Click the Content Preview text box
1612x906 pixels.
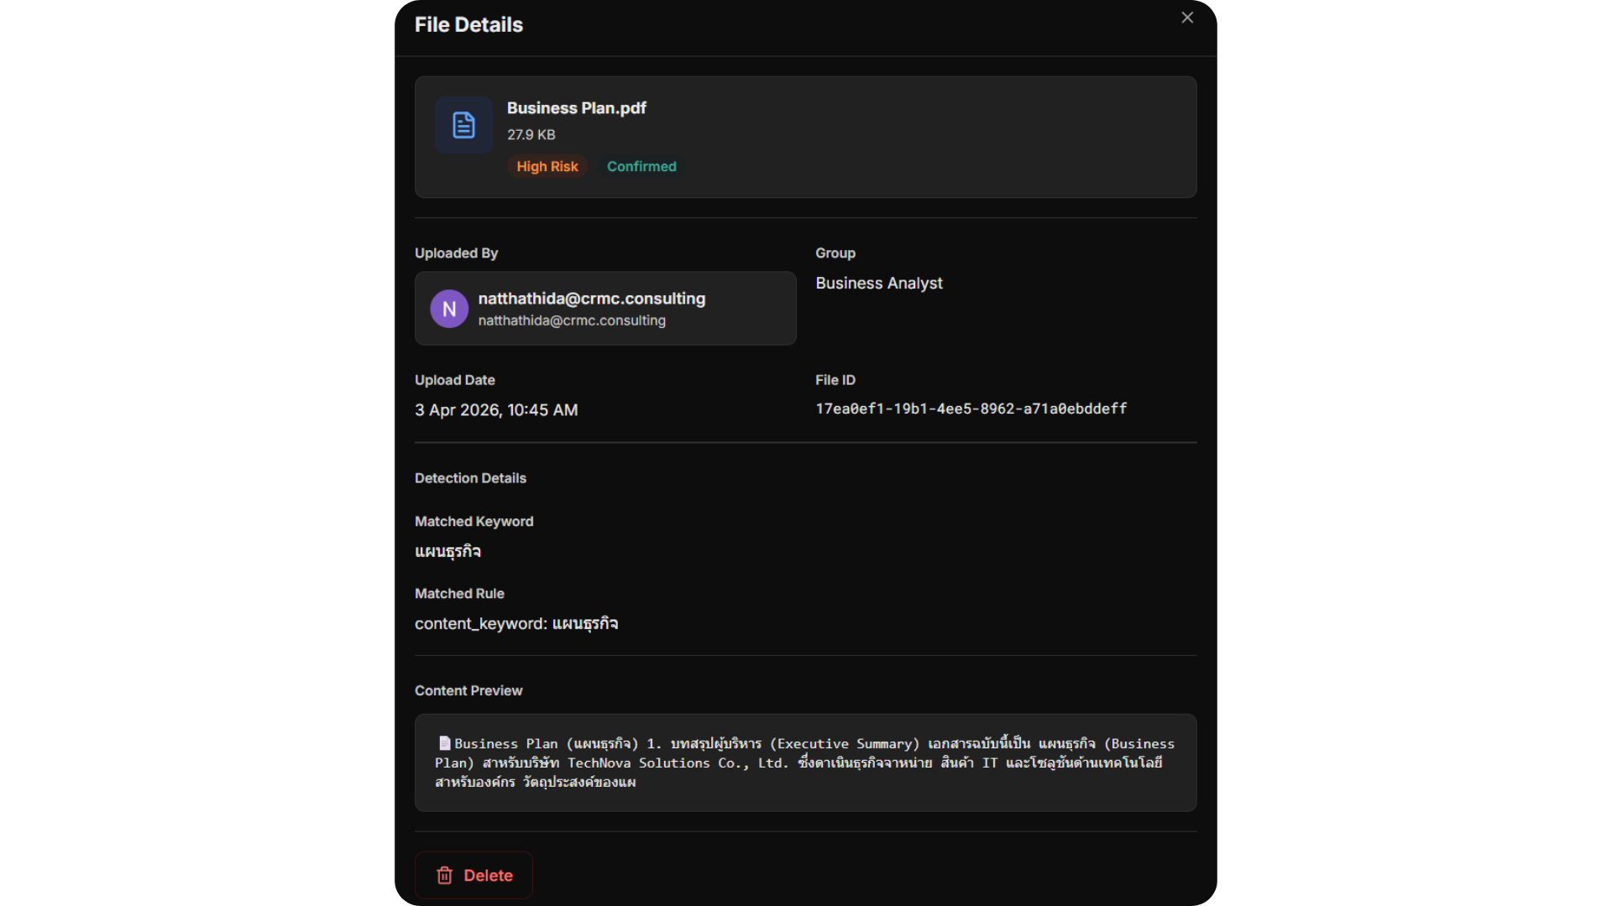(x=805, y=763)
